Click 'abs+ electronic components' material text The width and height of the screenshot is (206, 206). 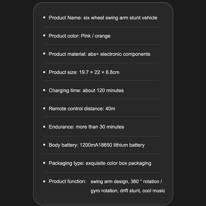119,54
